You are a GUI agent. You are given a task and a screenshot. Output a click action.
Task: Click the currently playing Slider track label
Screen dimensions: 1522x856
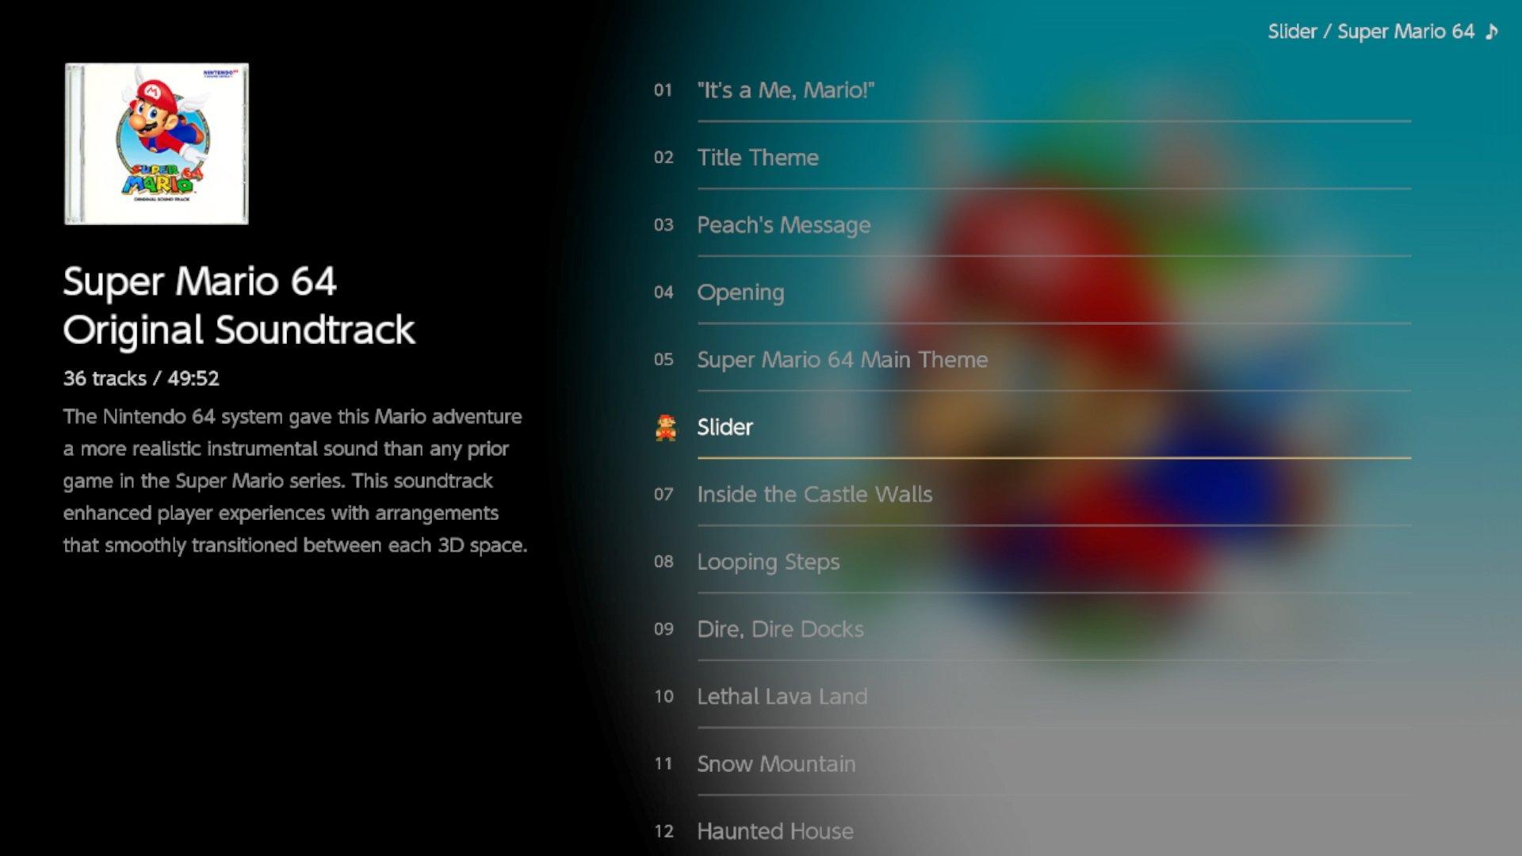[725, 426]
